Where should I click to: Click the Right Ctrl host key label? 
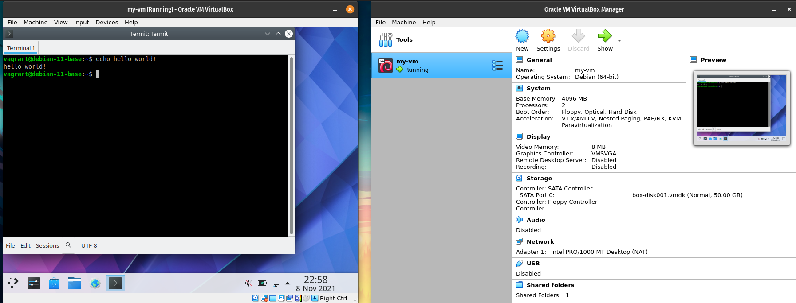333,298
